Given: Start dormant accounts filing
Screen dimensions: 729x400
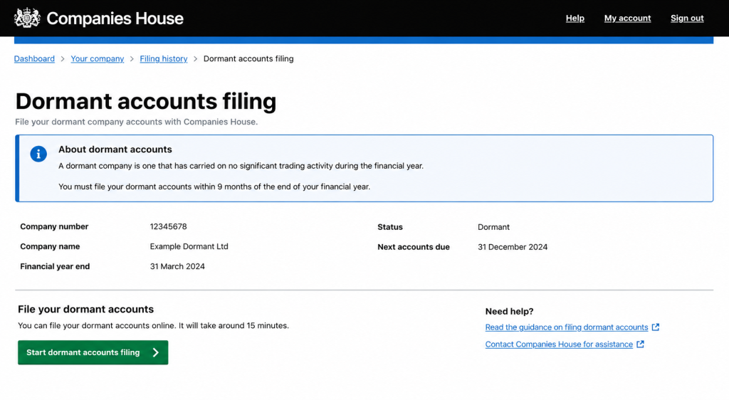Looking at the screenshot, I should (x=93, y=352).
